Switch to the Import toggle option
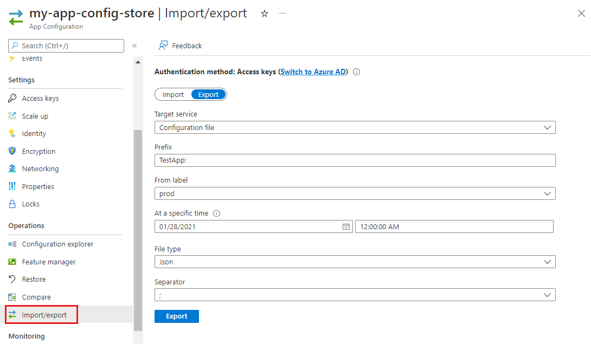The height and width of the screenshot is (344, 591). tap(174, 94)
